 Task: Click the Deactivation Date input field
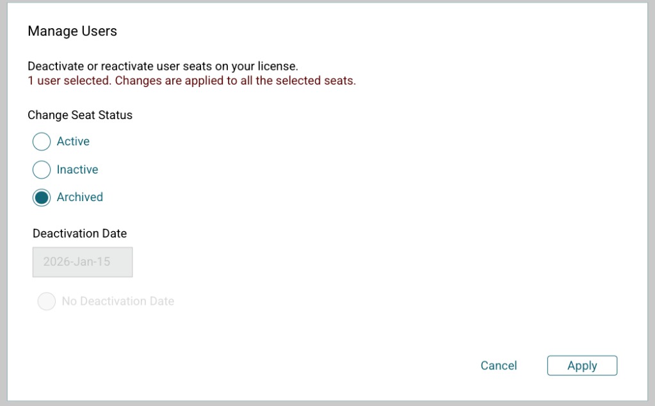coord(83,262)
